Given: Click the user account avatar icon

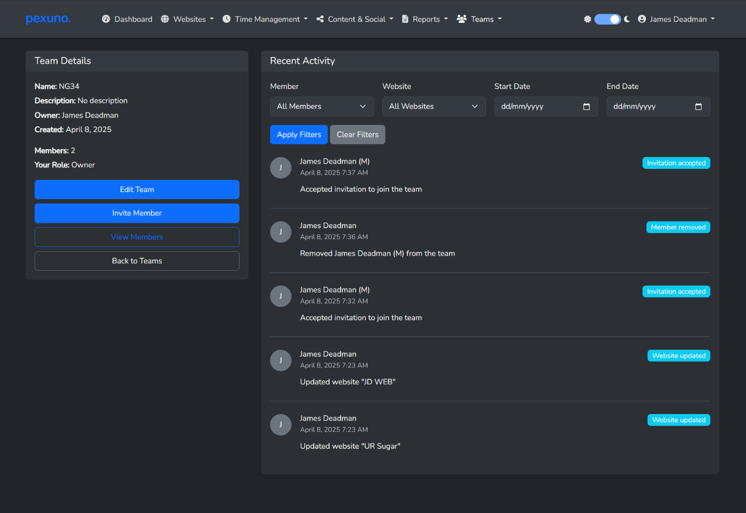Looking at the screenshot, I should (x=642, y=19).
